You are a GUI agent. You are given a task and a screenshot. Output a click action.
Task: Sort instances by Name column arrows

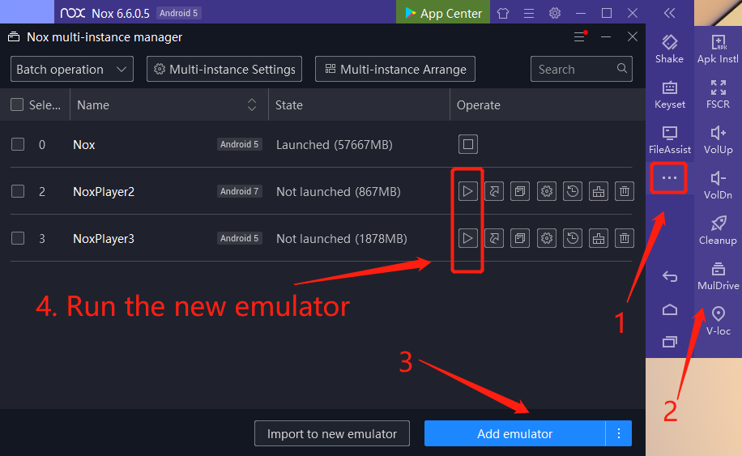pyautogui.click(x=252, y=104)
